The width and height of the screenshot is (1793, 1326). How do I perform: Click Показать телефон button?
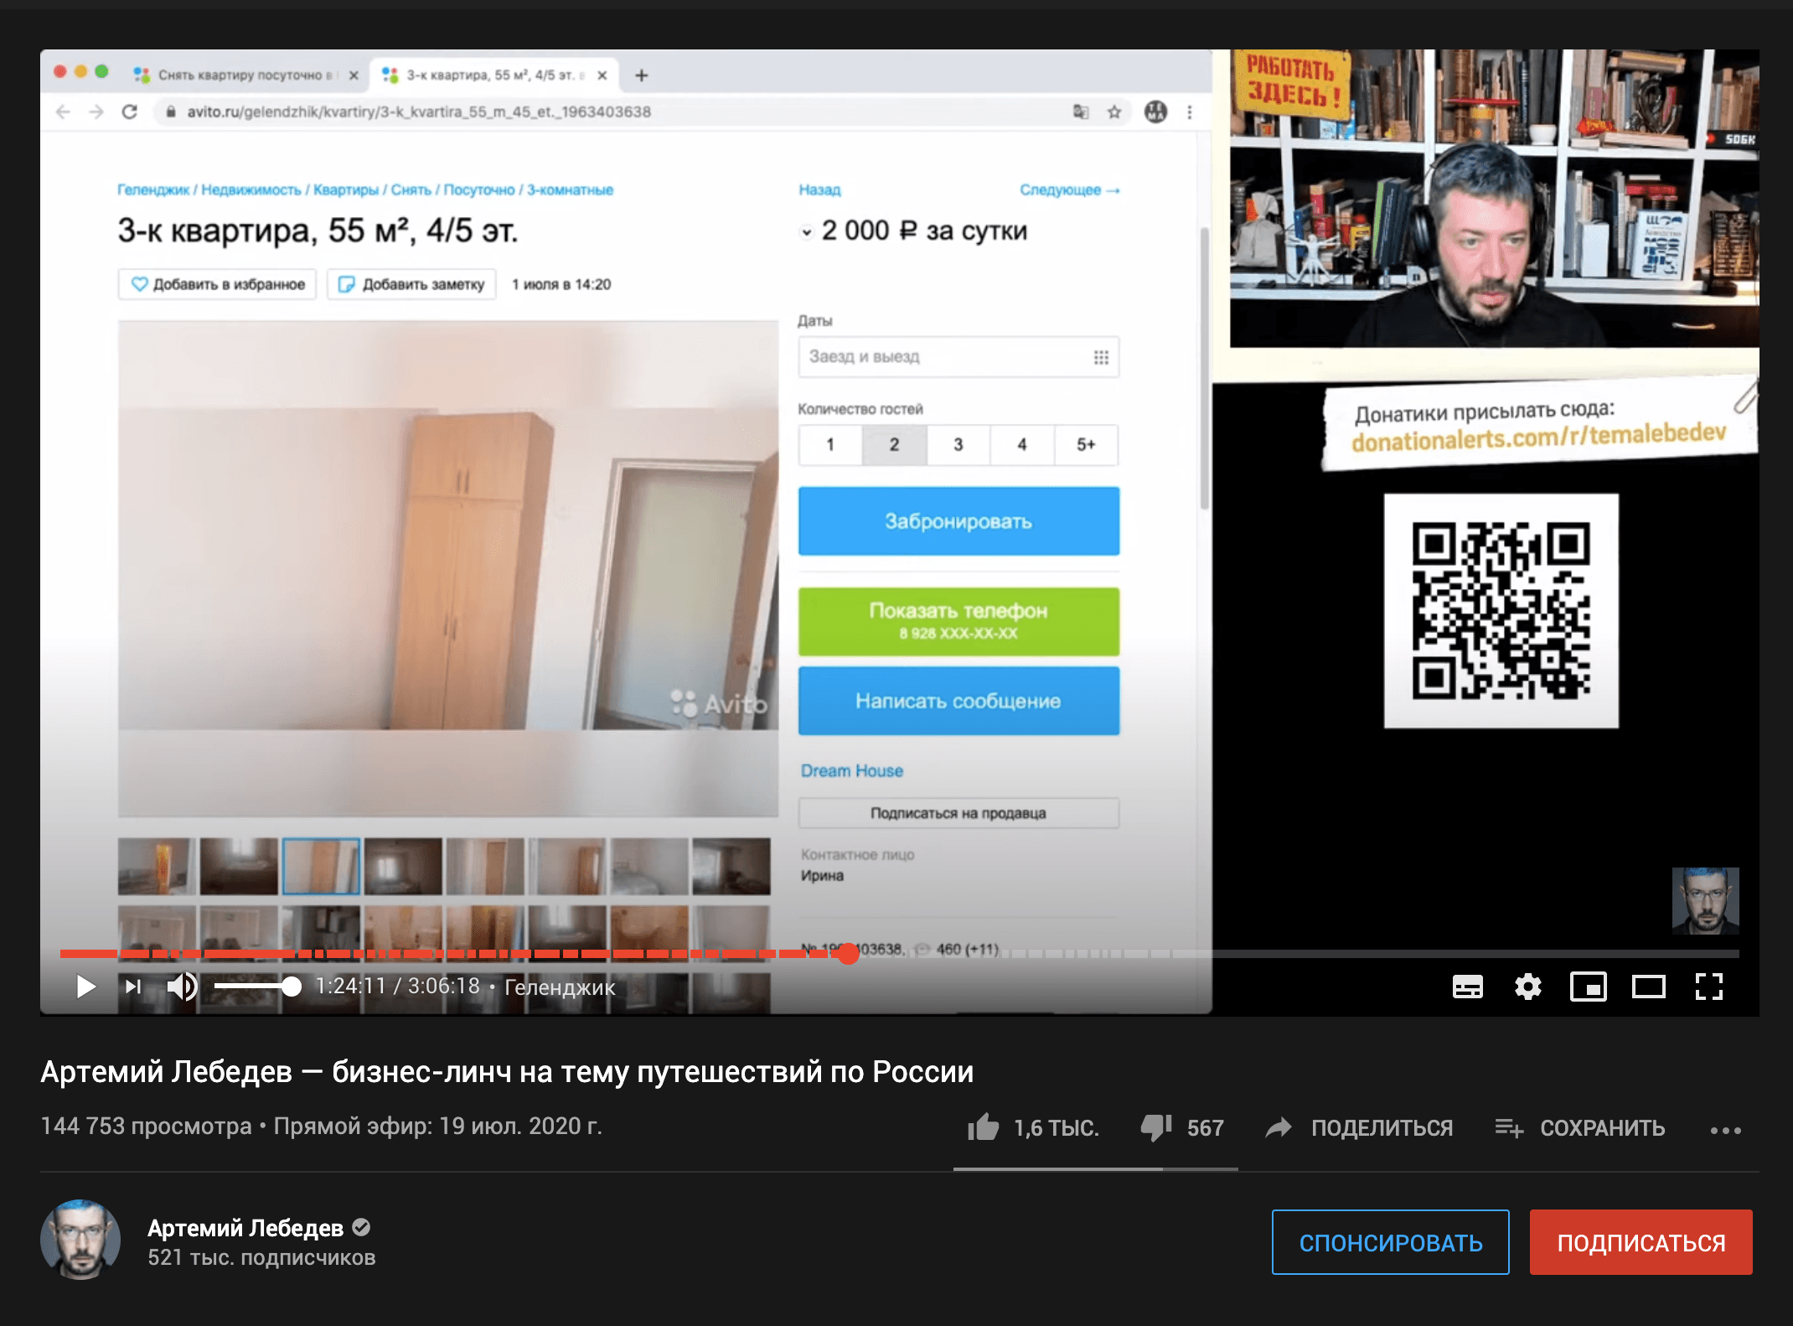coord(959,621)
